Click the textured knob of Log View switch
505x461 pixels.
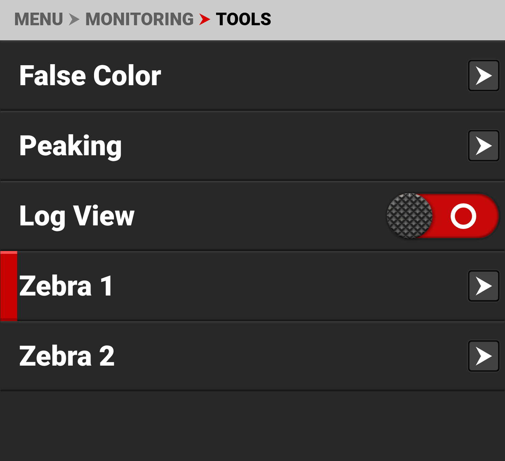(409, 216)
